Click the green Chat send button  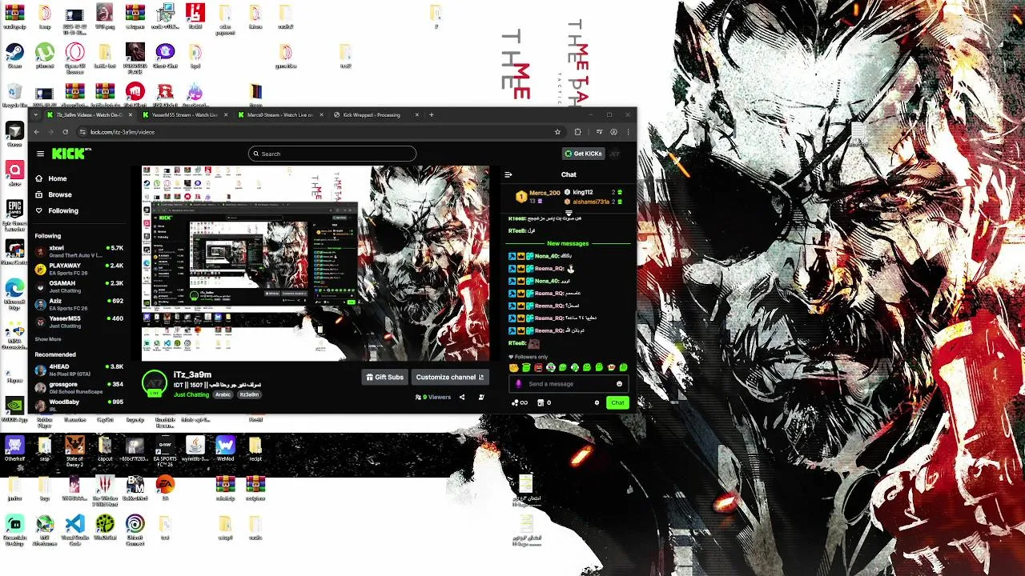pyautogui.click(x=617, y=402)
